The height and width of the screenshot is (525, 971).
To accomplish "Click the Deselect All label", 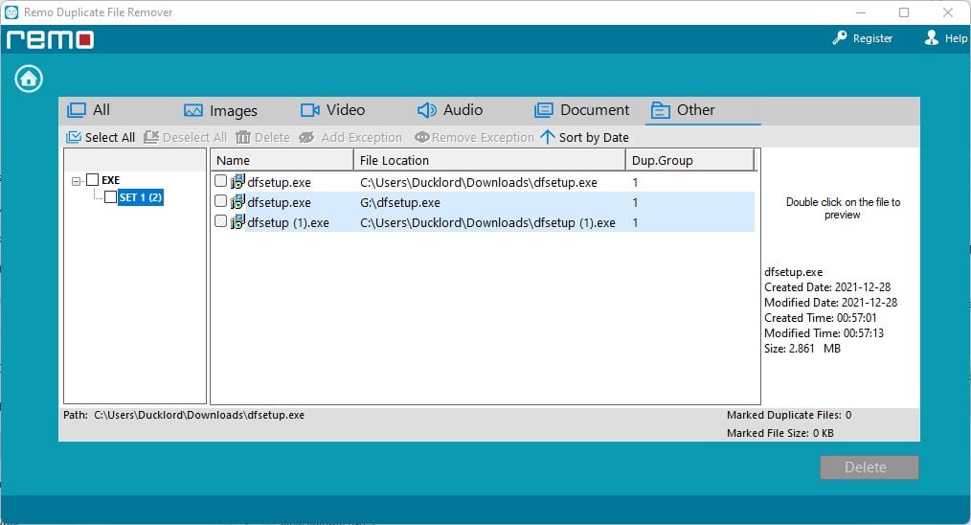I will pos(194,138).
